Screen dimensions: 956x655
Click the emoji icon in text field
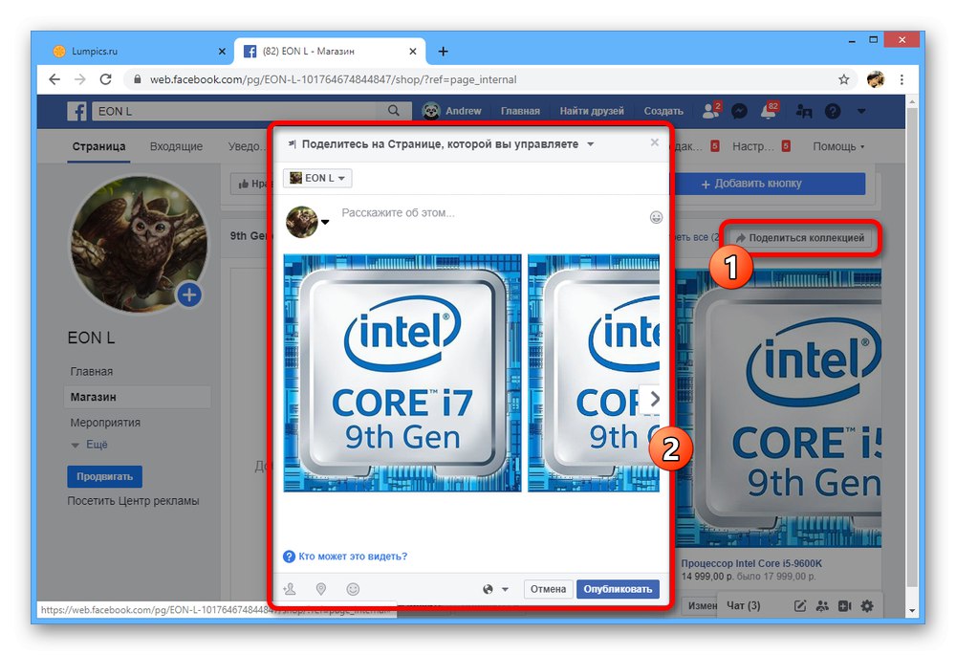[656, 217]
